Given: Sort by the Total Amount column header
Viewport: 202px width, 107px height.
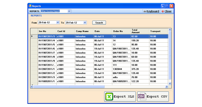Looking at the screenshot, I should coord(140,31).
